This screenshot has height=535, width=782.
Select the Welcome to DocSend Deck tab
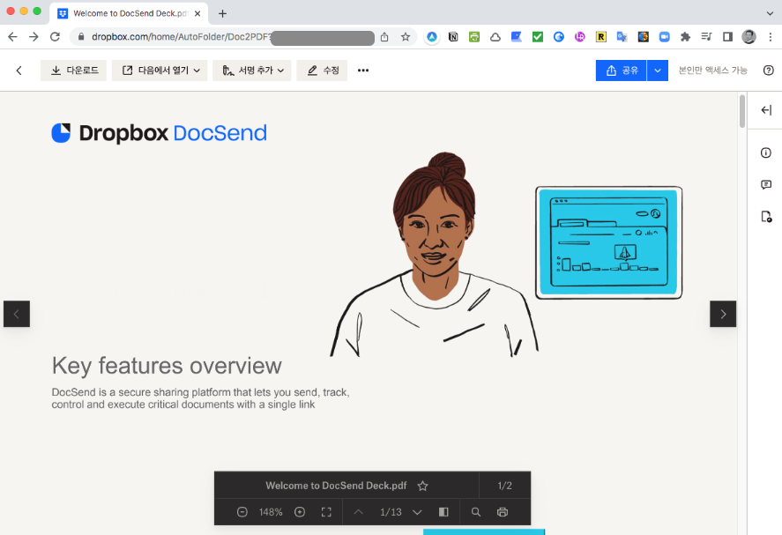(129, 13)
